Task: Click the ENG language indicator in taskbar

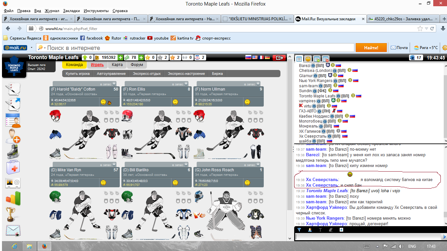Action: [x=412, y=246]
